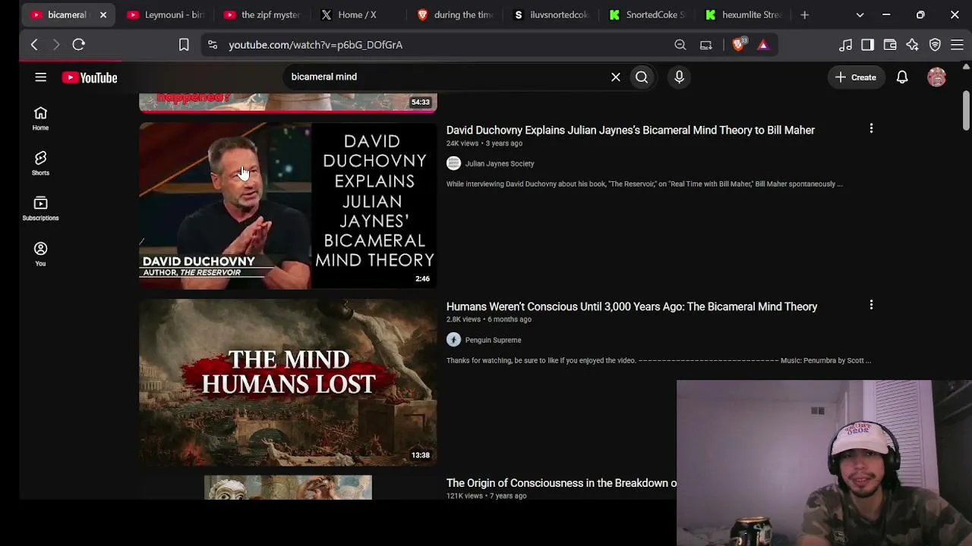Click the YouTube search magnifier button

(x=642, y=77)
